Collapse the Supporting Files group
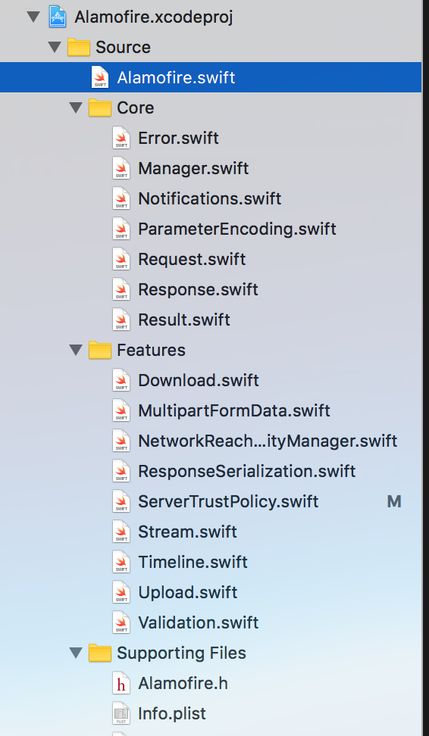 [76, 653]
